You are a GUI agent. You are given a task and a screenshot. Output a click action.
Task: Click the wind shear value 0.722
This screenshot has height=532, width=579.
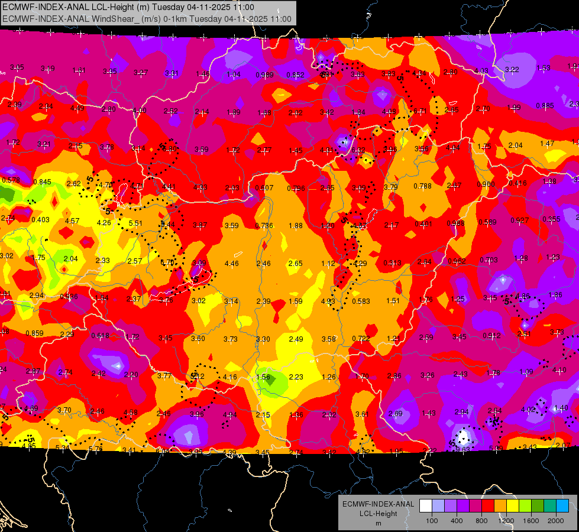tap(361, 339)
